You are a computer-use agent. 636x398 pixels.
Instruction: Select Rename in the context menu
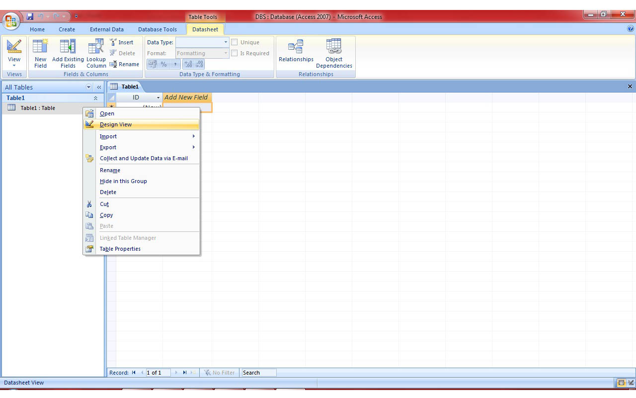pos(142,170)
